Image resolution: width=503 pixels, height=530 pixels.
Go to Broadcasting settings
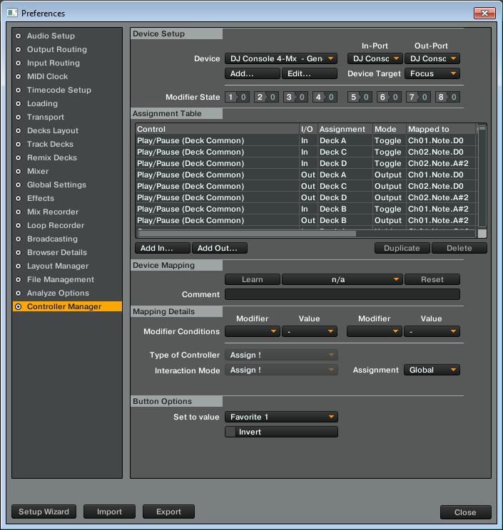click(x=52, y=239)
